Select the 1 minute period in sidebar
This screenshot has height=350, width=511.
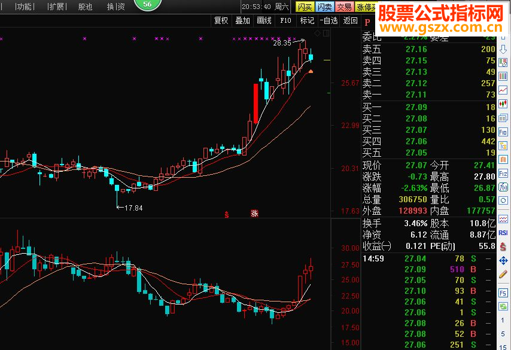pyautogui.click(x=503, y=320)
